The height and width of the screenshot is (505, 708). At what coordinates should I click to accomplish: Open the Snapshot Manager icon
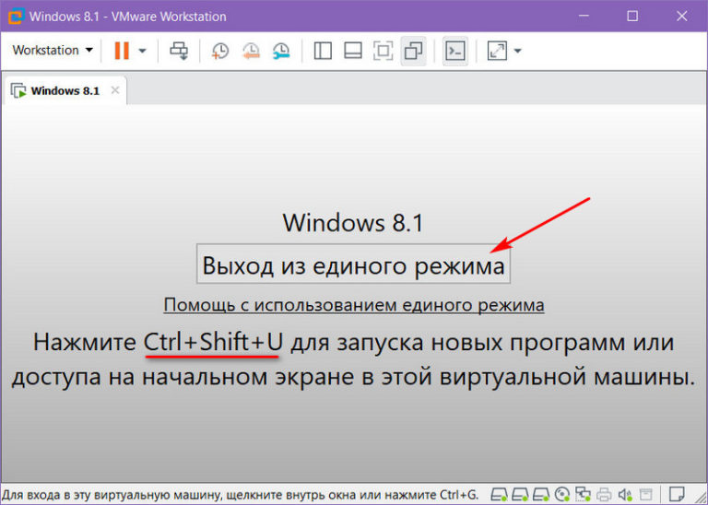(281, 51)
